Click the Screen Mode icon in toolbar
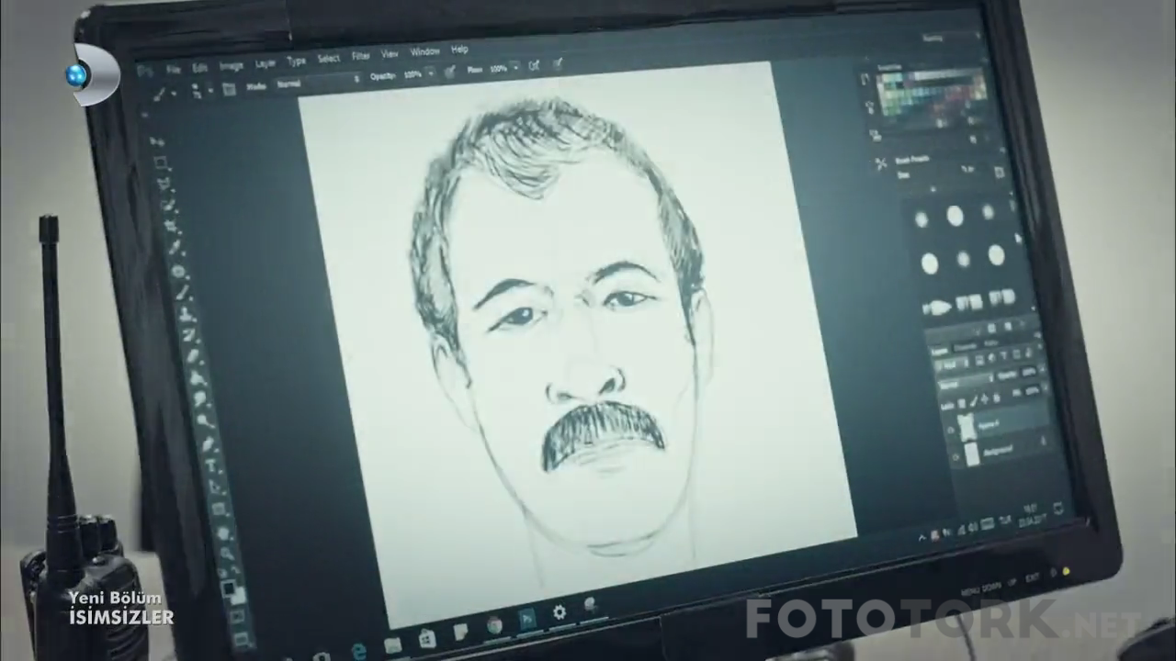 tap(241, 639)
